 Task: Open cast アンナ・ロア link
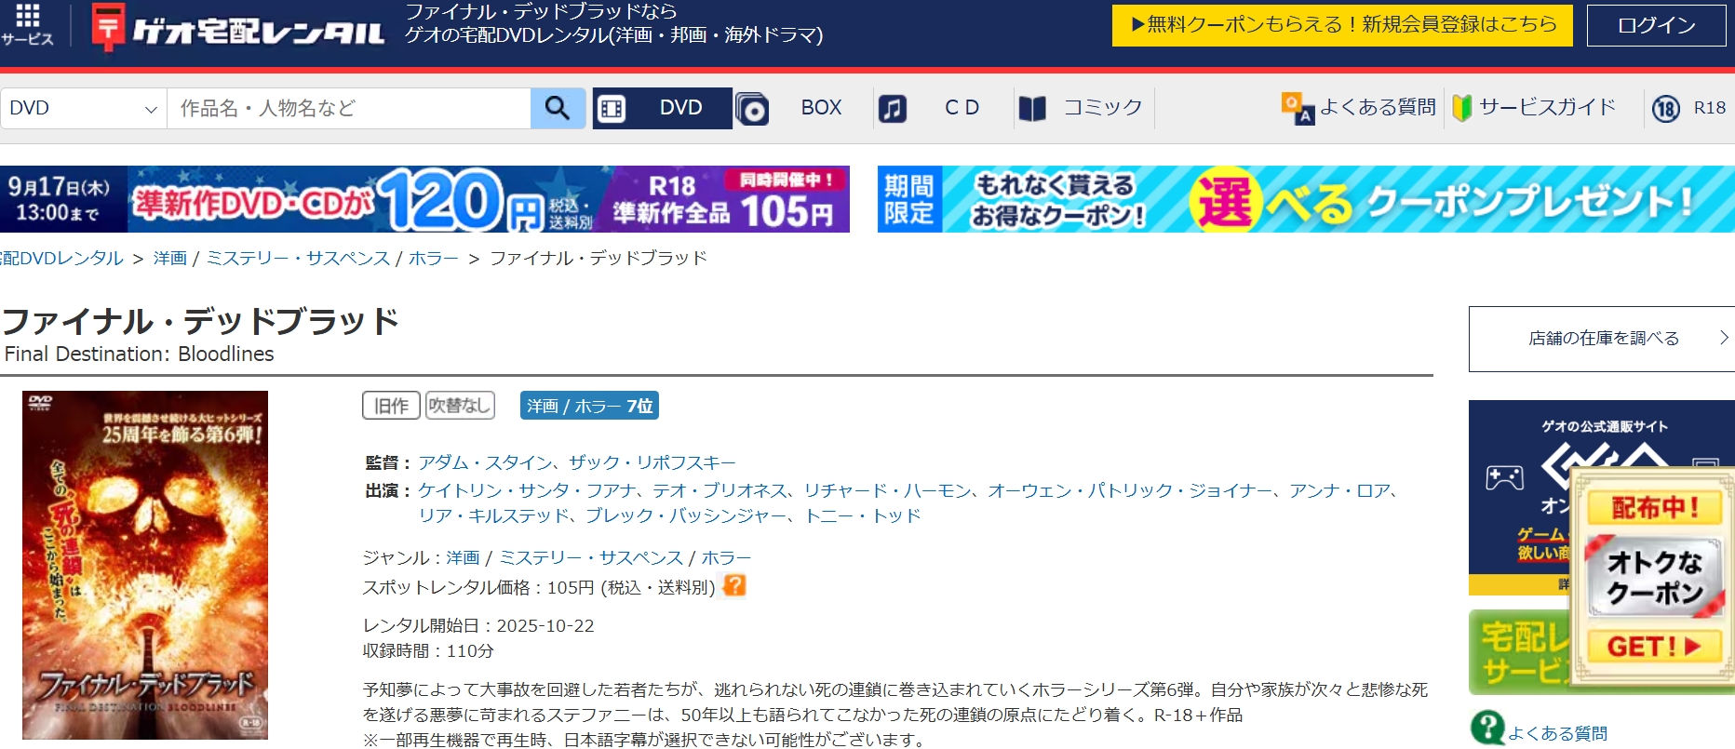pos(1339,490)
